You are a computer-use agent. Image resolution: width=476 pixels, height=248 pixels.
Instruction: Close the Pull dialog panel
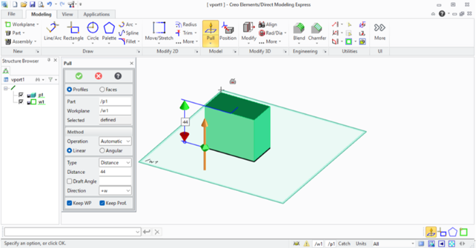132,63
